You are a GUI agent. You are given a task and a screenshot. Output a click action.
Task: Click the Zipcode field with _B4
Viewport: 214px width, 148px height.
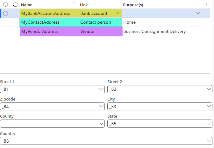pyautogui.click(x=52, y=106)
